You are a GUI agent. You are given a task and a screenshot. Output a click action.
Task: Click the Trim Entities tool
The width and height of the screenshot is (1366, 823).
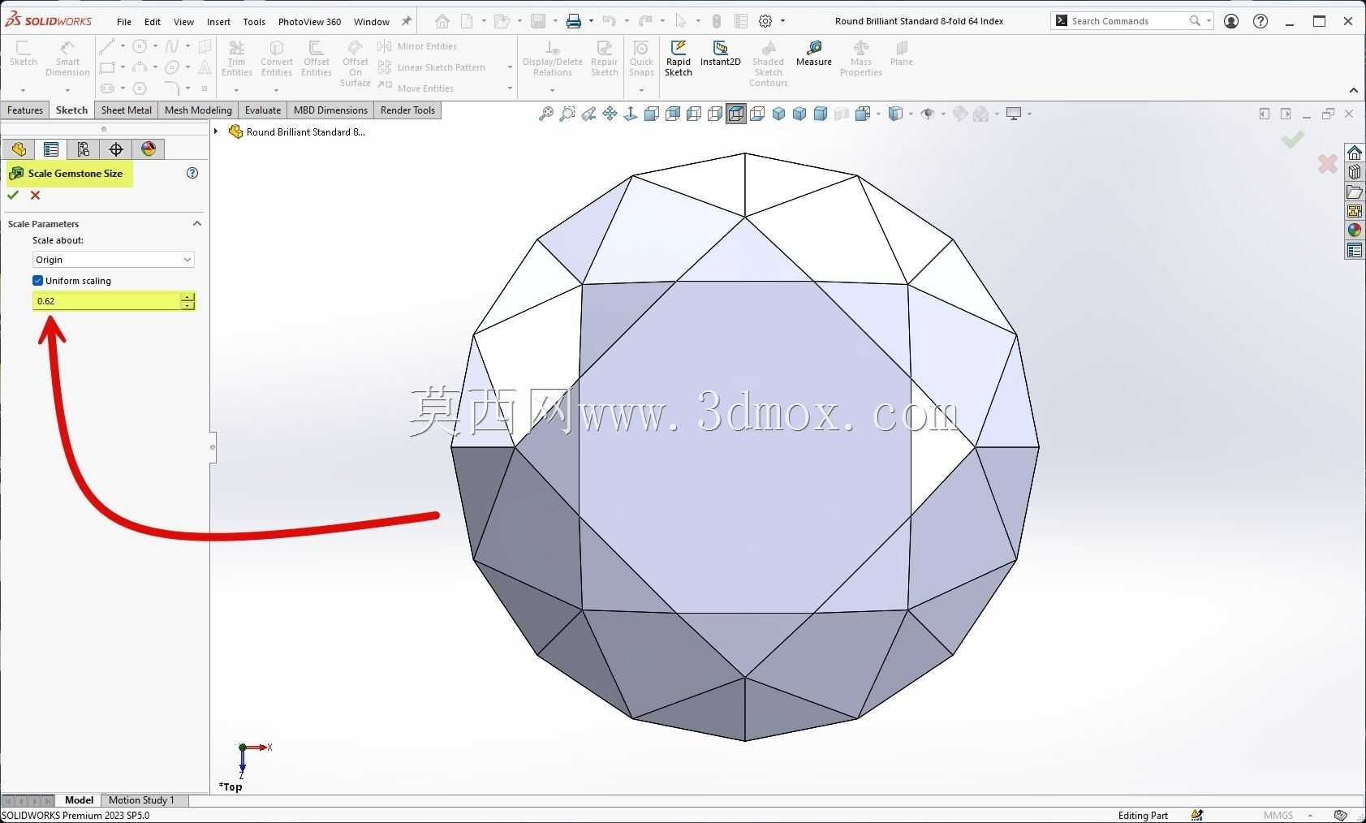pos(236,59)
